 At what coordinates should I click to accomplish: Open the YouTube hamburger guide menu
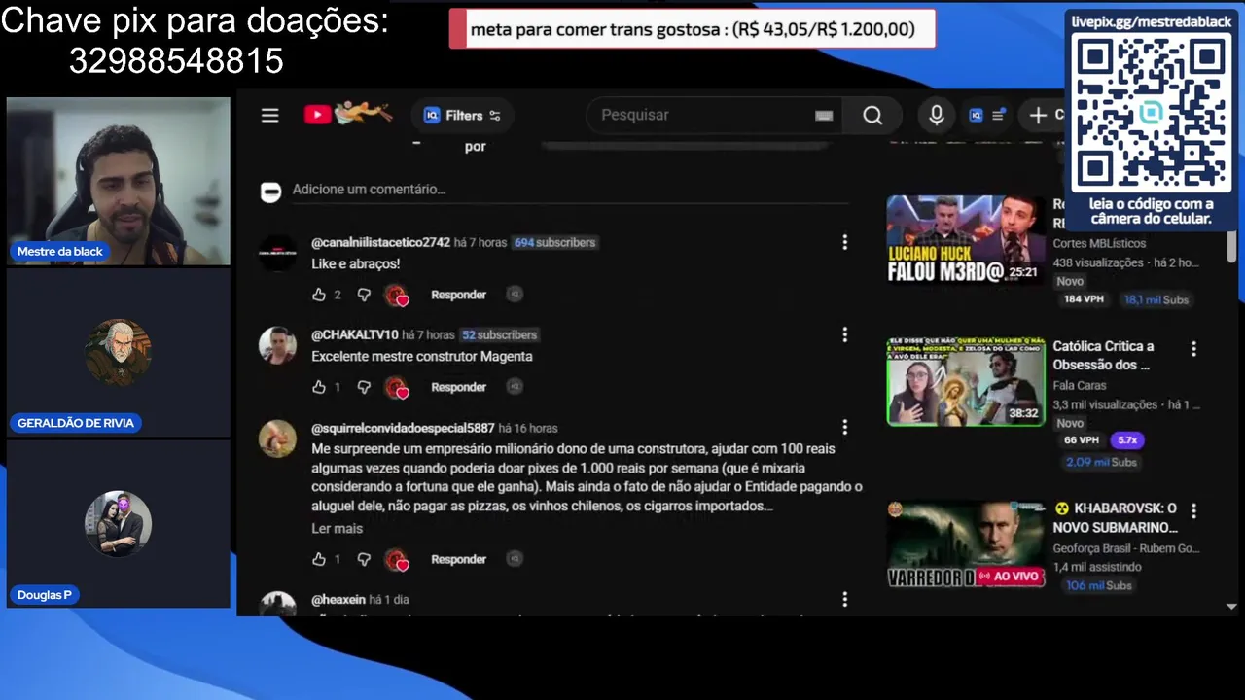click(x=270, y=115)
